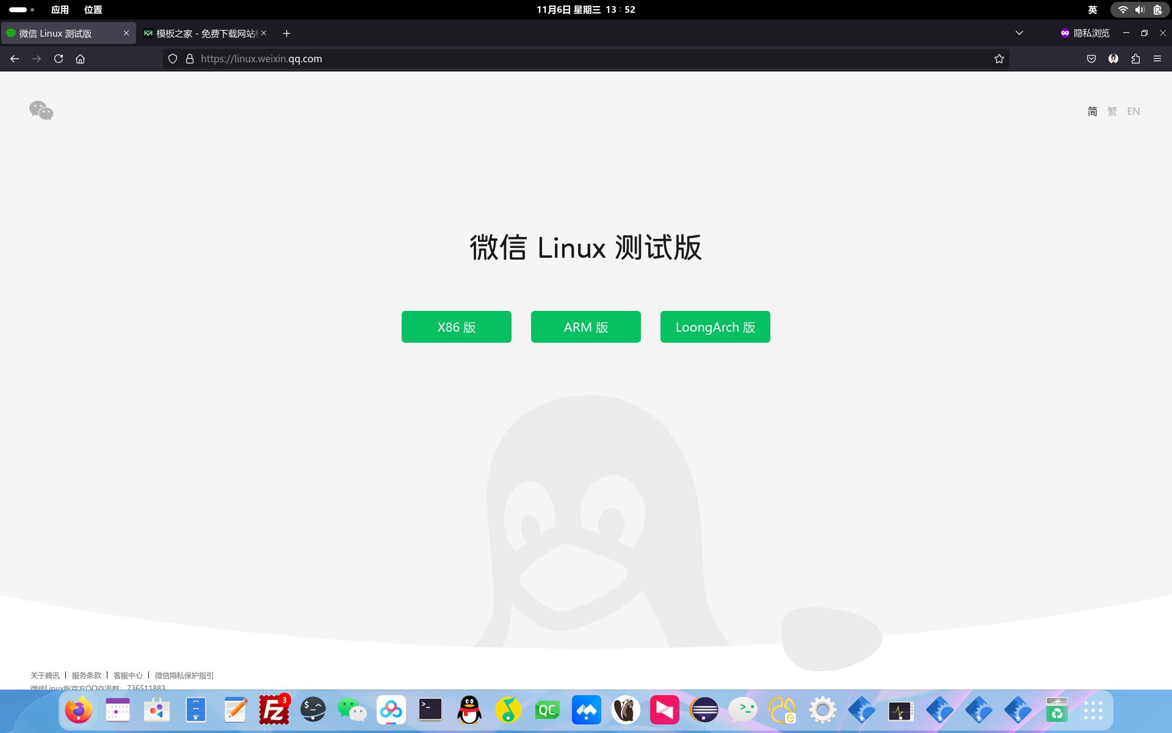Open Calendar app in dock

[117, 710]
